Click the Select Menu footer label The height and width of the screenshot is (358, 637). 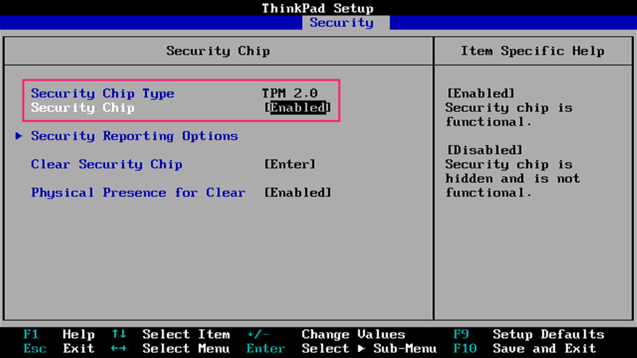[187, 349]
